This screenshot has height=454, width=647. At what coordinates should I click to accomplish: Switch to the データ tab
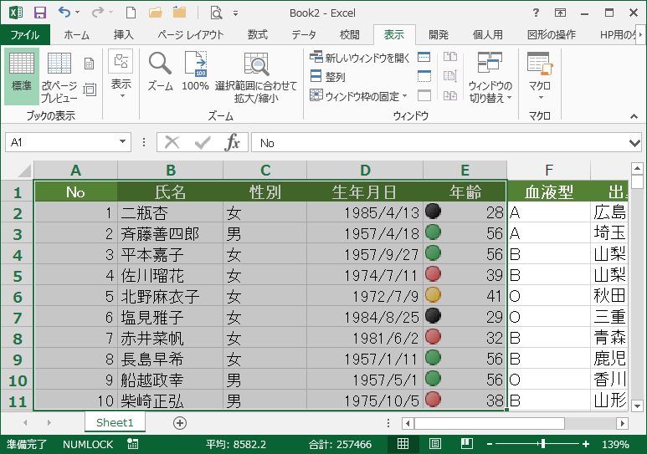[x=304, y=34]
